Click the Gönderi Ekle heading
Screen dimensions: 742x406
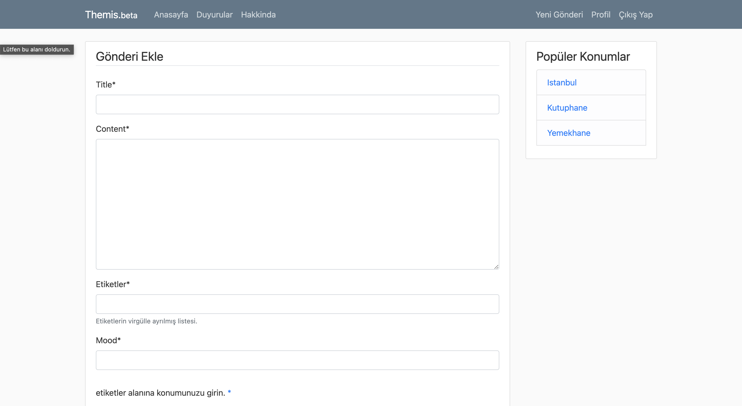(129, 56)
